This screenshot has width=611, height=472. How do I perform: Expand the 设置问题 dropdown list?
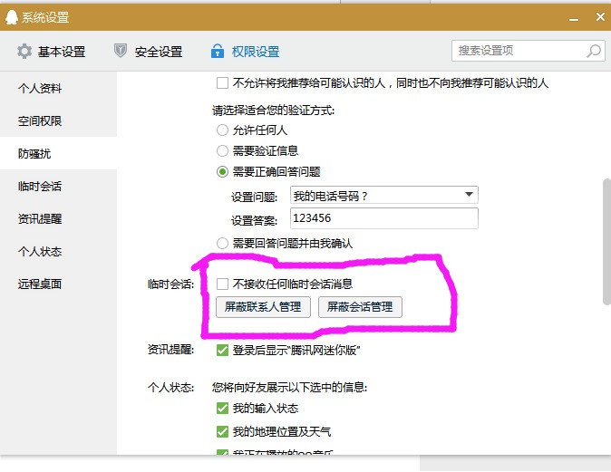coord(469,194)
